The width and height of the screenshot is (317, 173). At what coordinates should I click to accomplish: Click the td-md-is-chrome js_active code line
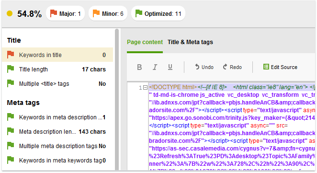tap(232, 95)
